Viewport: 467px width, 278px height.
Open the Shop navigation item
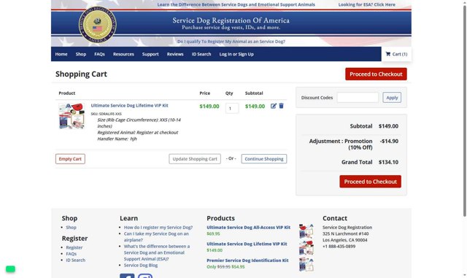tap(81, 54)
